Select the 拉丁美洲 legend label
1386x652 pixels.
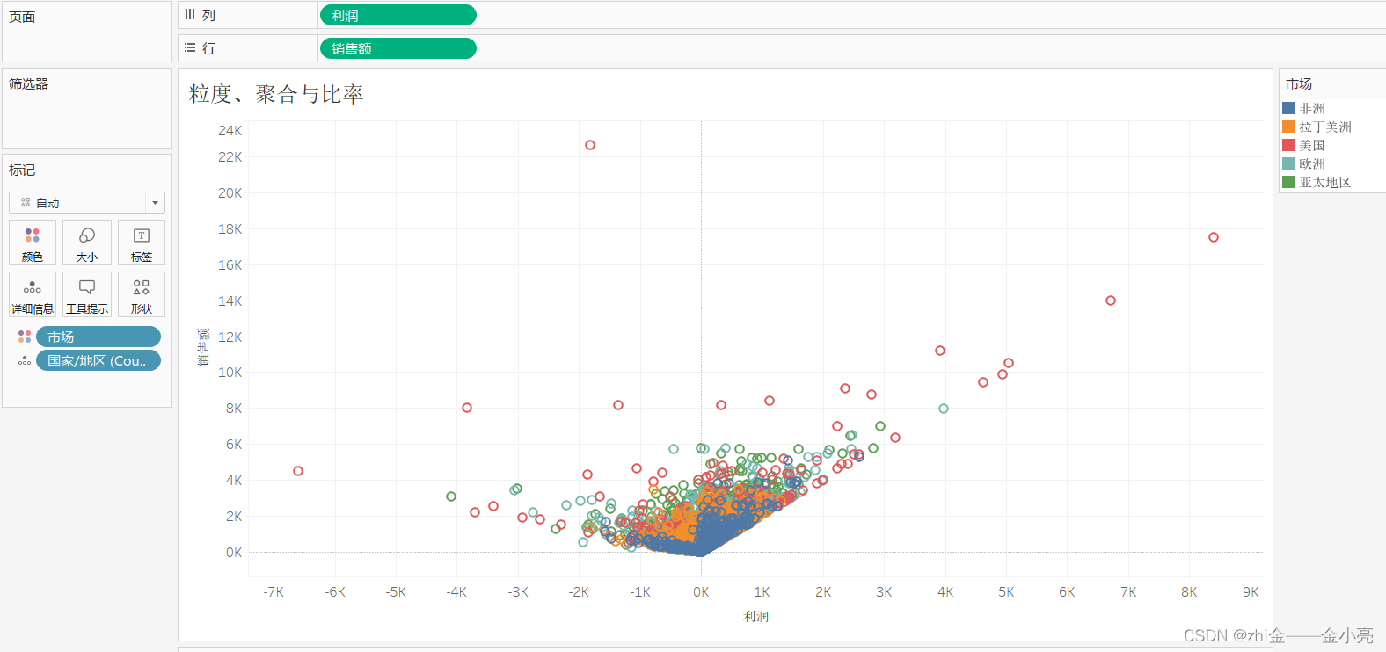click(x=1325, y=127)
